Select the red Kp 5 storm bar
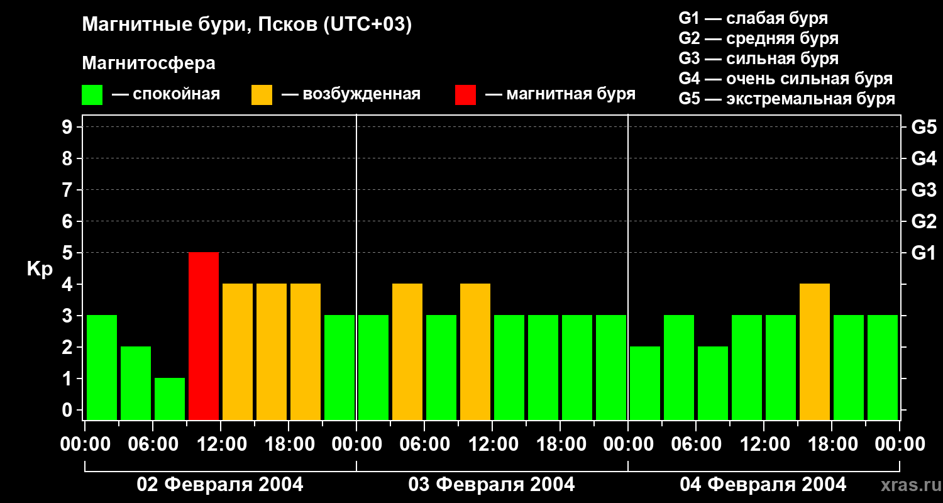943x503 pixels. tap(204, 336)
